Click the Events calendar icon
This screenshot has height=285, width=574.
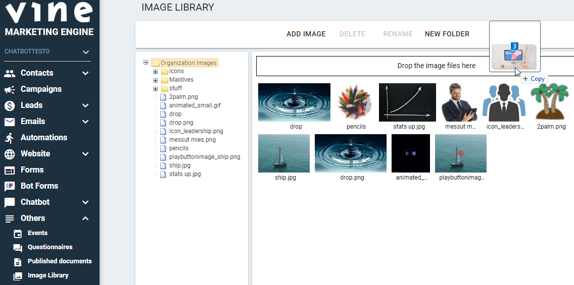(x=18, y=233)
